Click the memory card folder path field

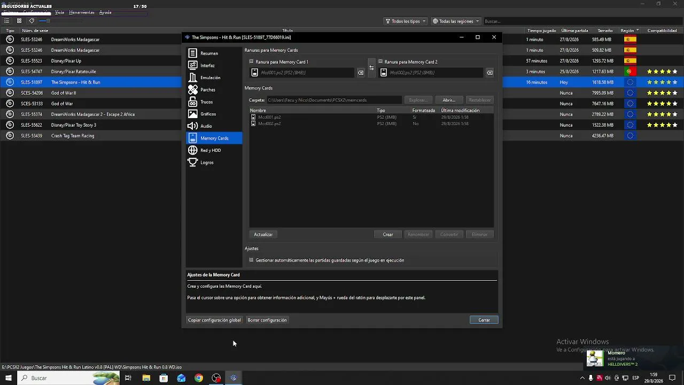pyautogui.click(x=334, y=100)
